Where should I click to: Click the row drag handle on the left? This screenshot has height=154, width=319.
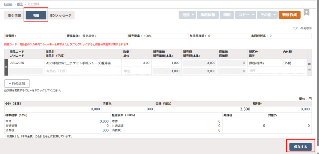(6, 67)
